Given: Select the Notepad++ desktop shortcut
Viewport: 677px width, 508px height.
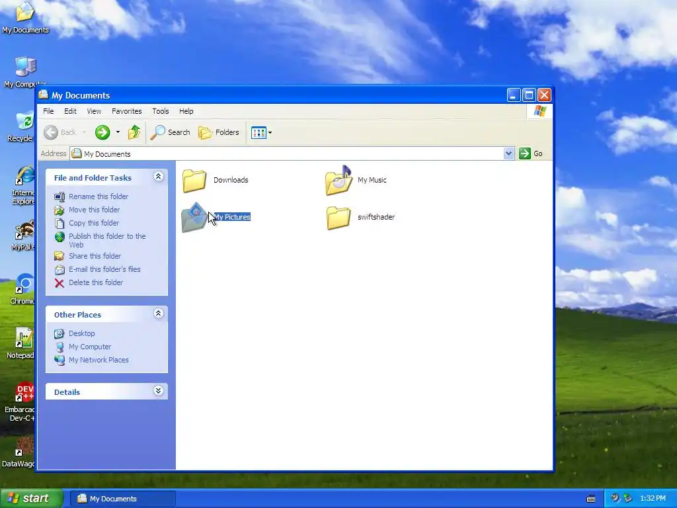Looking at the screenshot, I should pos(22,343).
